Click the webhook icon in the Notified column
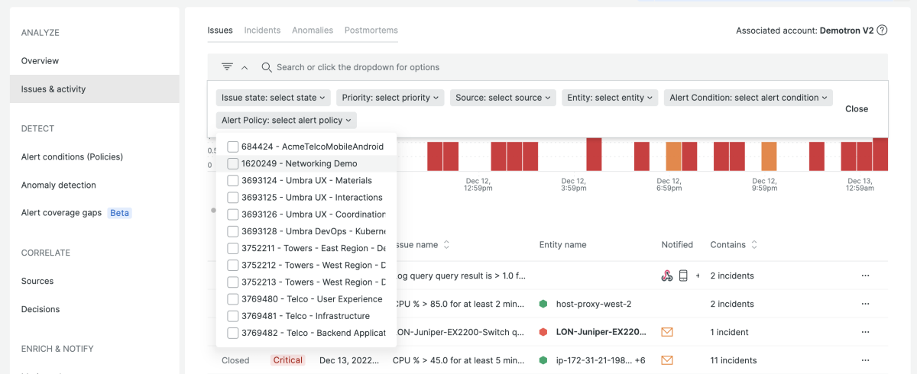The height and width of the screenshot is (374, 917). [666, 276]
